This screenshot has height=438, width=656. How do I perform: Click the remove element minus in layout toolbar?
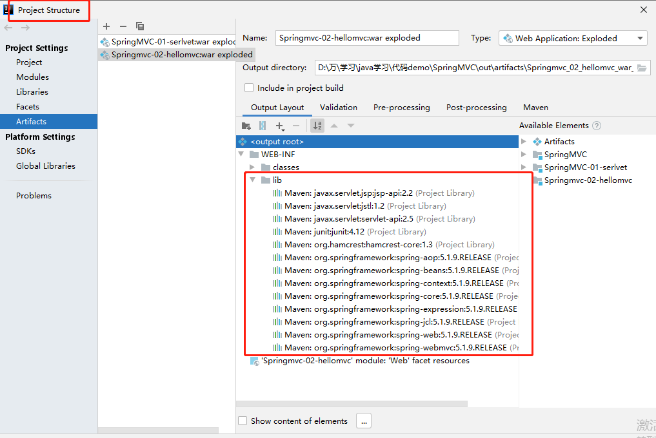coord(296,126)
